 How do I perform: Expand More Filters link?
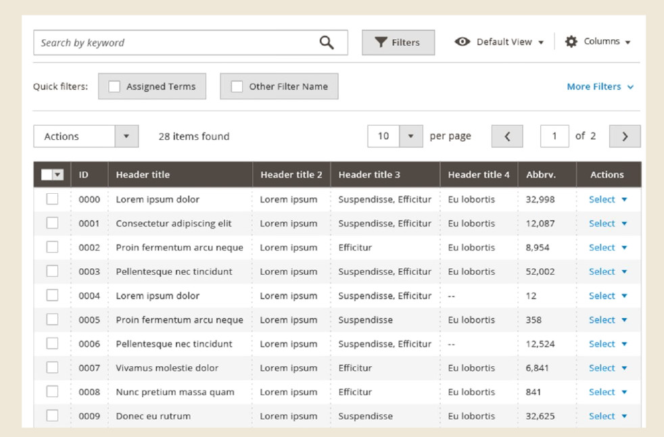point(600,86)
